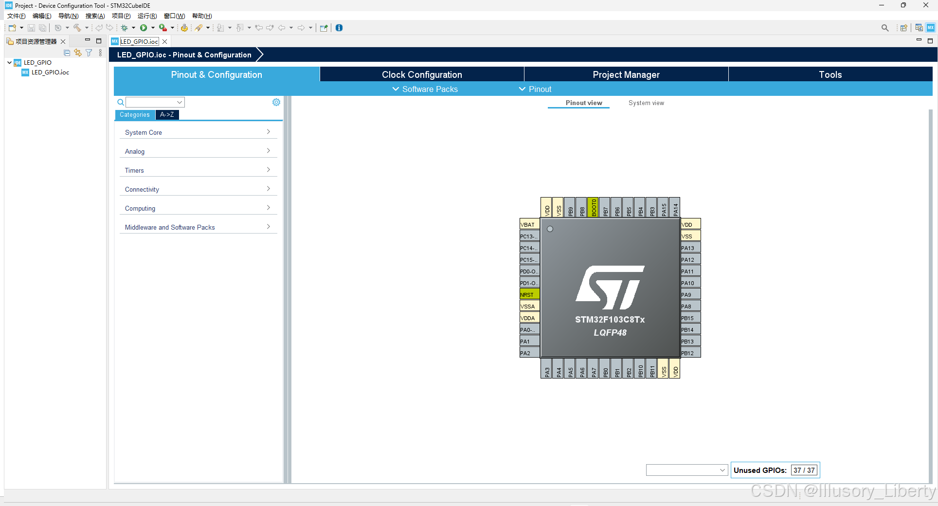This screenshot has height=506, width=938.
Task: Run project with green play icon
Action: pyautogui.click(x=144, y=28)
